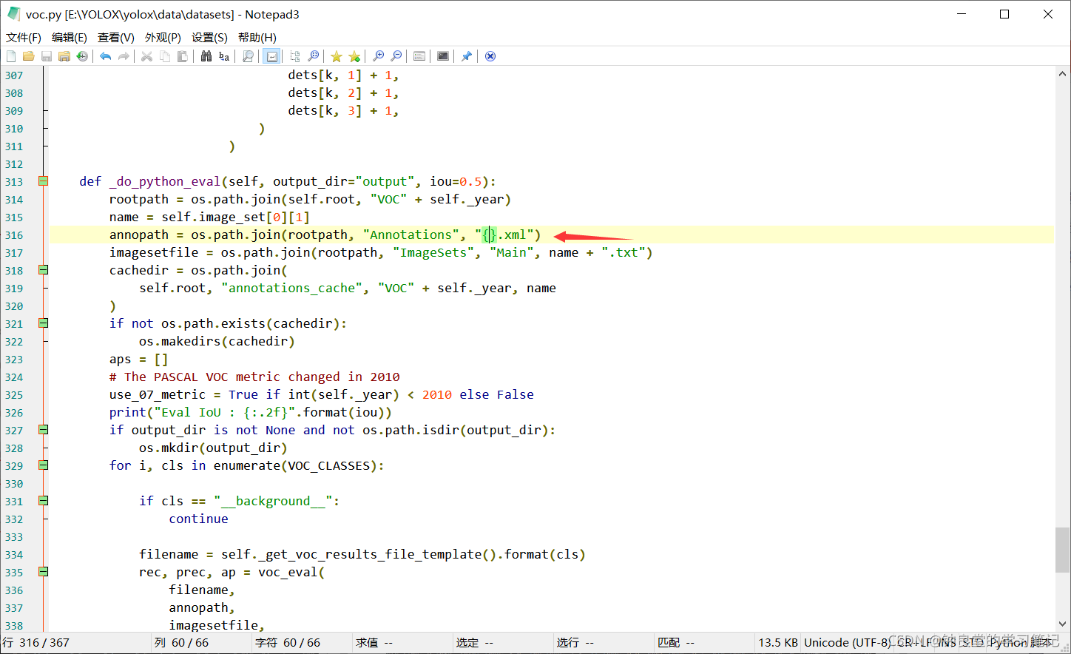This screenshot has height=654, width=1071.
Task: Click the "__background__" string on line 331
Action: tap(273, 501)
